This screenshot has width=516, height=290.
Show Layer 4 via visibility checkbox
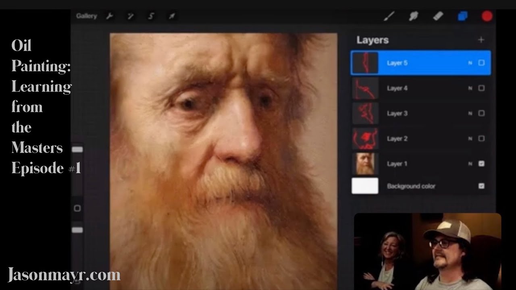tap(481, 88)
